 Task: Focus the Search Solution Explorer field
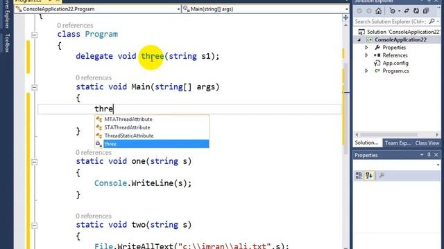click(391, 21)
